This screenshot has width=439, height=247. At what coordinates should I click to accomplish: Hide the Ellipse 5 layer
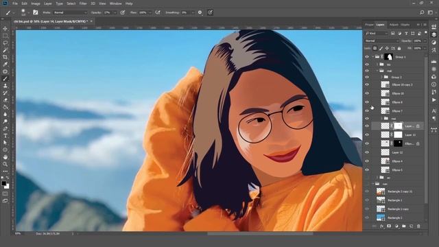[x=367, y=170]
